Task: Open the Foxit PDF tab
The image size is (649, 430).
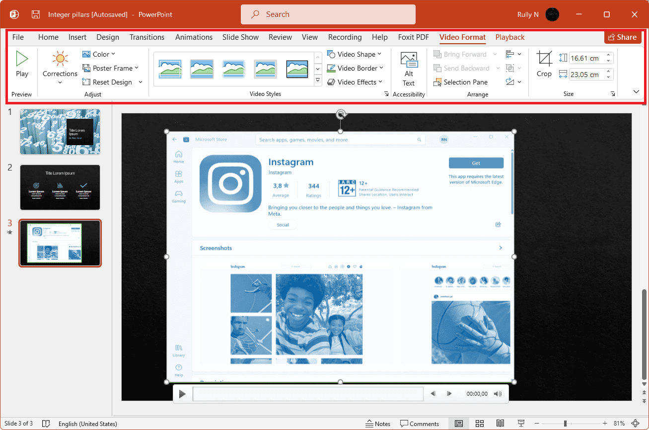Action: (x=413, y=37)
